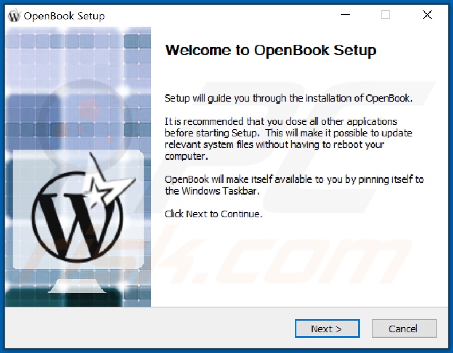453x353 pixels.
Task: Close the OpenBook Setup window
Action: click(x=427, y=15)
